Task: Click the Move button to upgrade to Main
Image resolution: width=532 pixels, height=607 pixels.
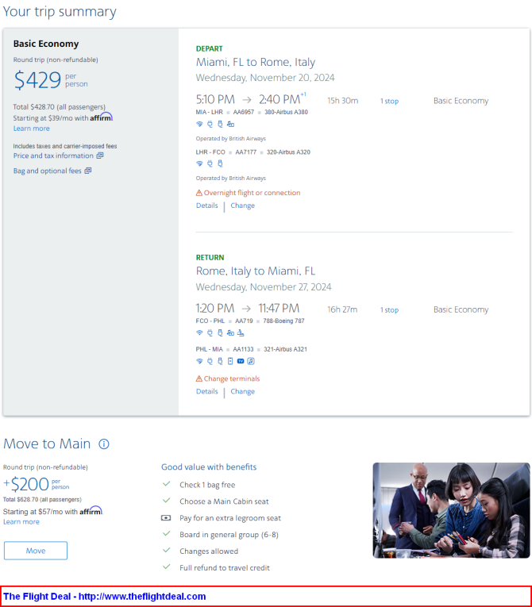Action: [x=36, y=551]
